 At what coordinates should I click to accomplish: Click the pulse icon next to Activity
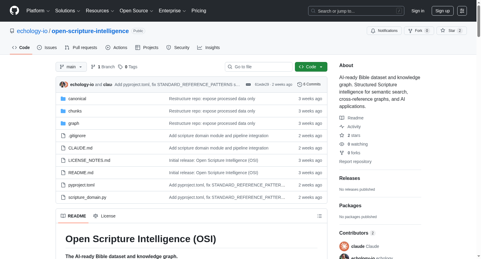342,127
